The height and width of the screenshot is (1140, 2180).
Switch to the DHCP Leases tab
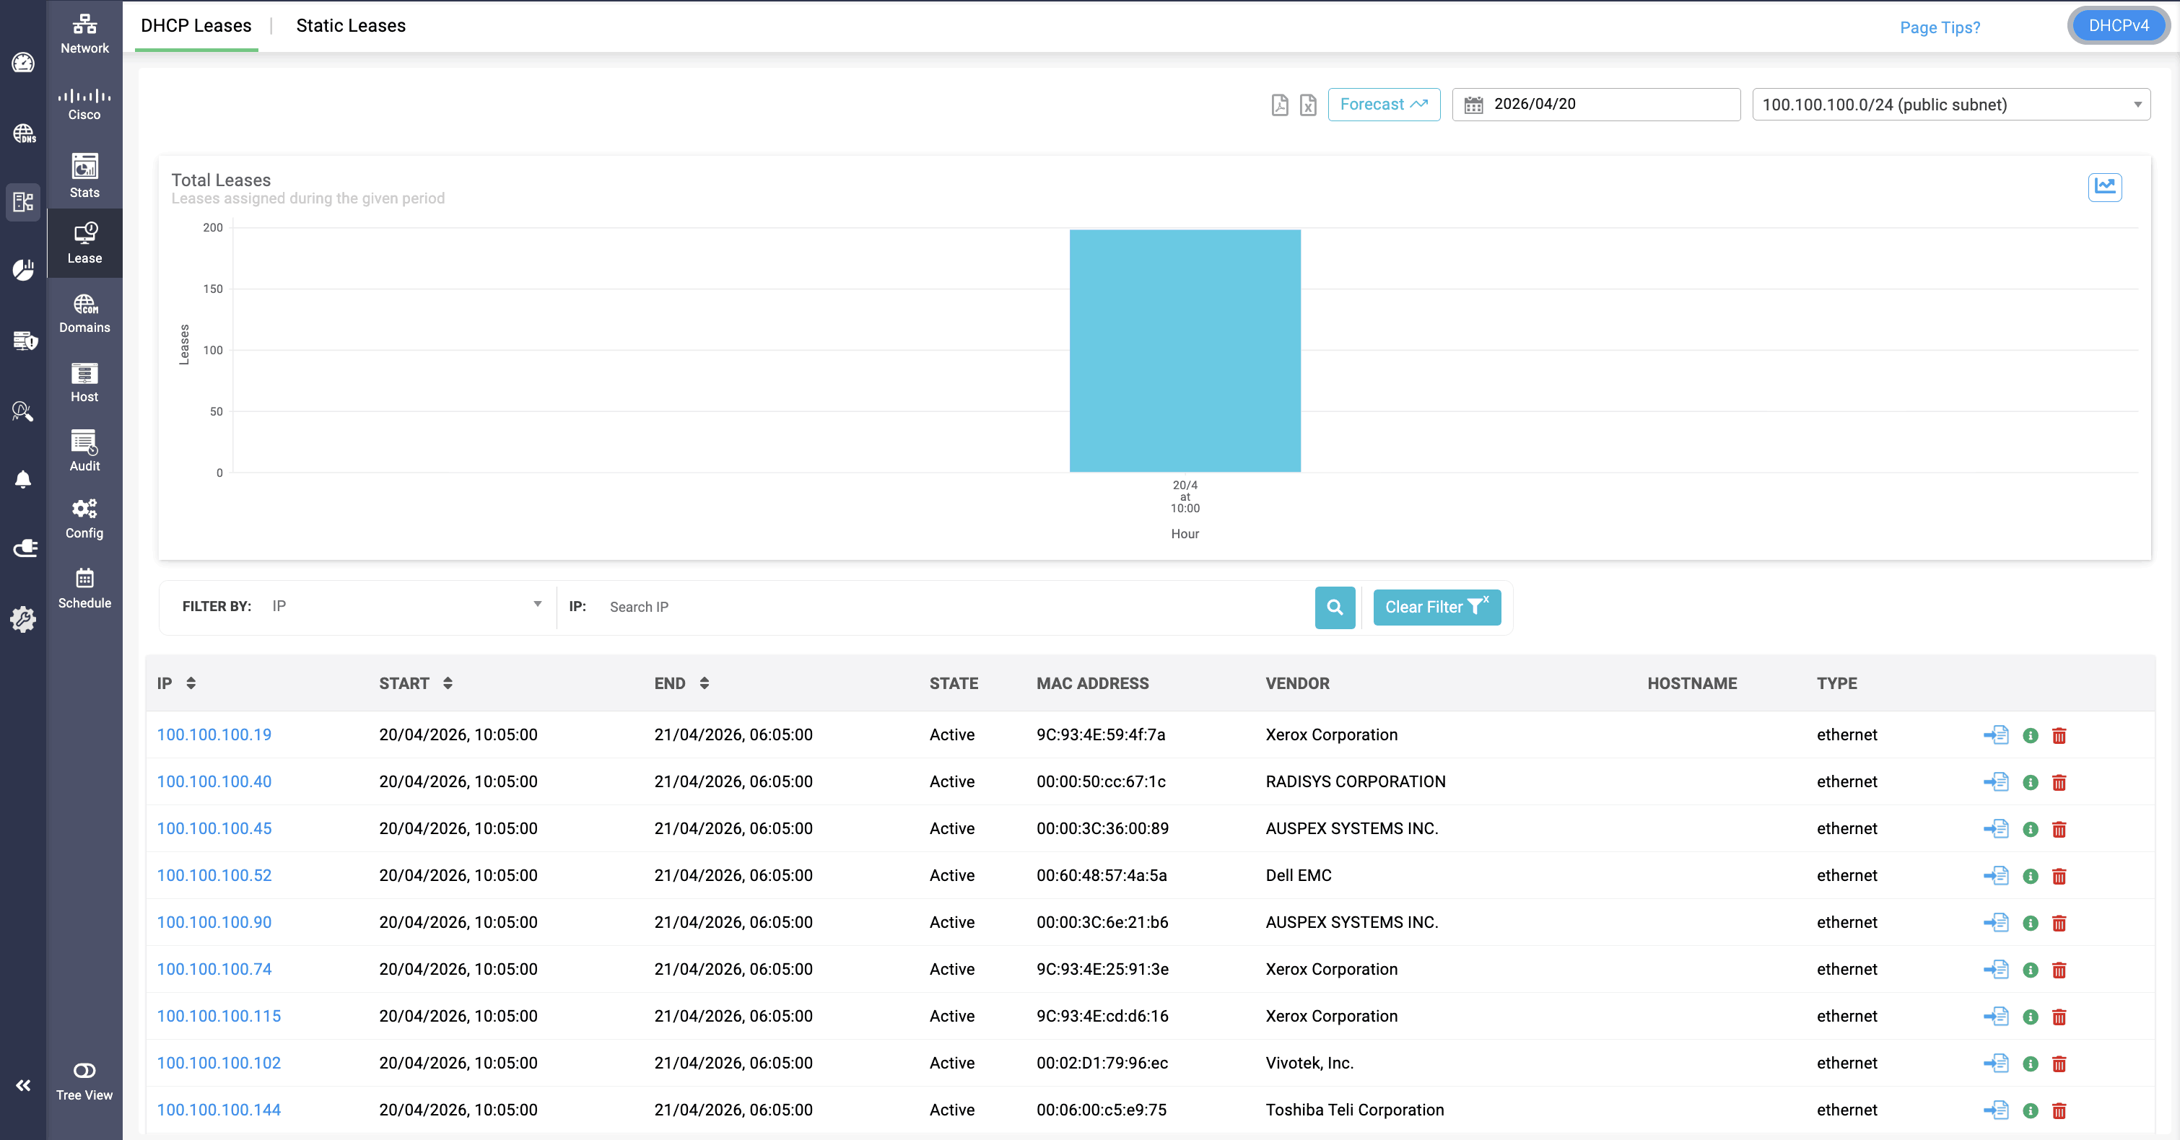pos(196,26)
